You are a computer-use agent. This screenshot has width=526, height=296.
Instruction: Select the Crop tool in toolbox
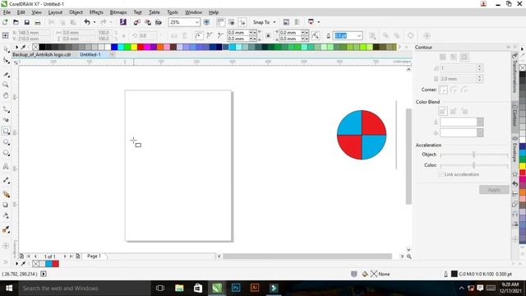[x=6, y=75]
